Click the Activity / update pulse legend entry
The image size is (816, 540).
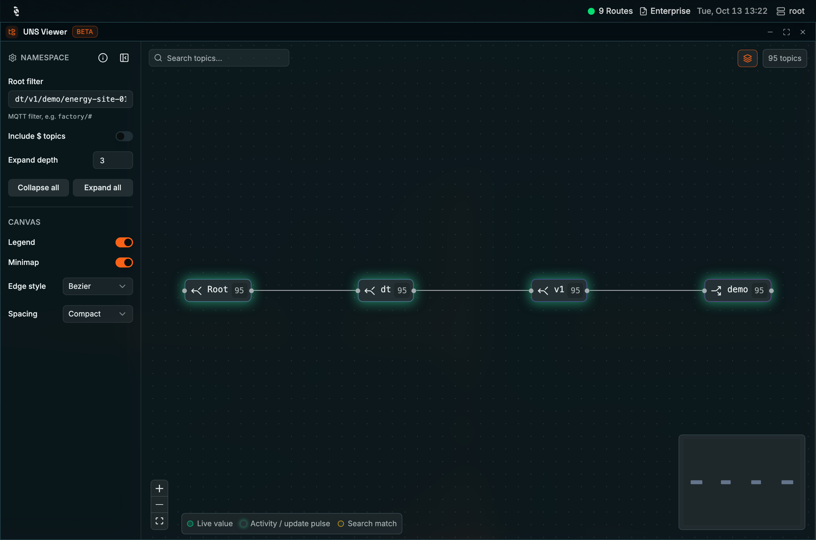pos(285,523)
